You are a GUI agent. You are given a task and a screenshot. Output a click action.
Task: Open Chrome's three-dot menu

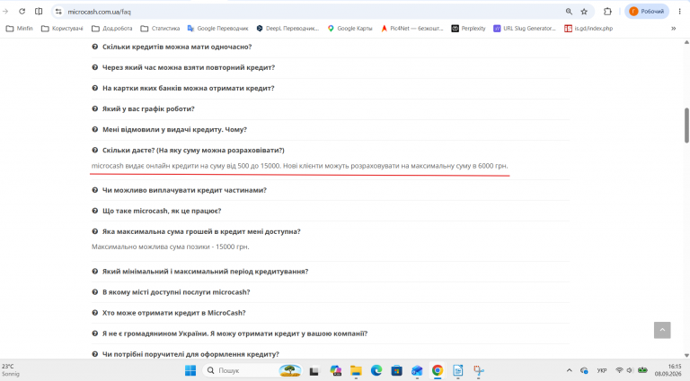(x=679, y=12)
